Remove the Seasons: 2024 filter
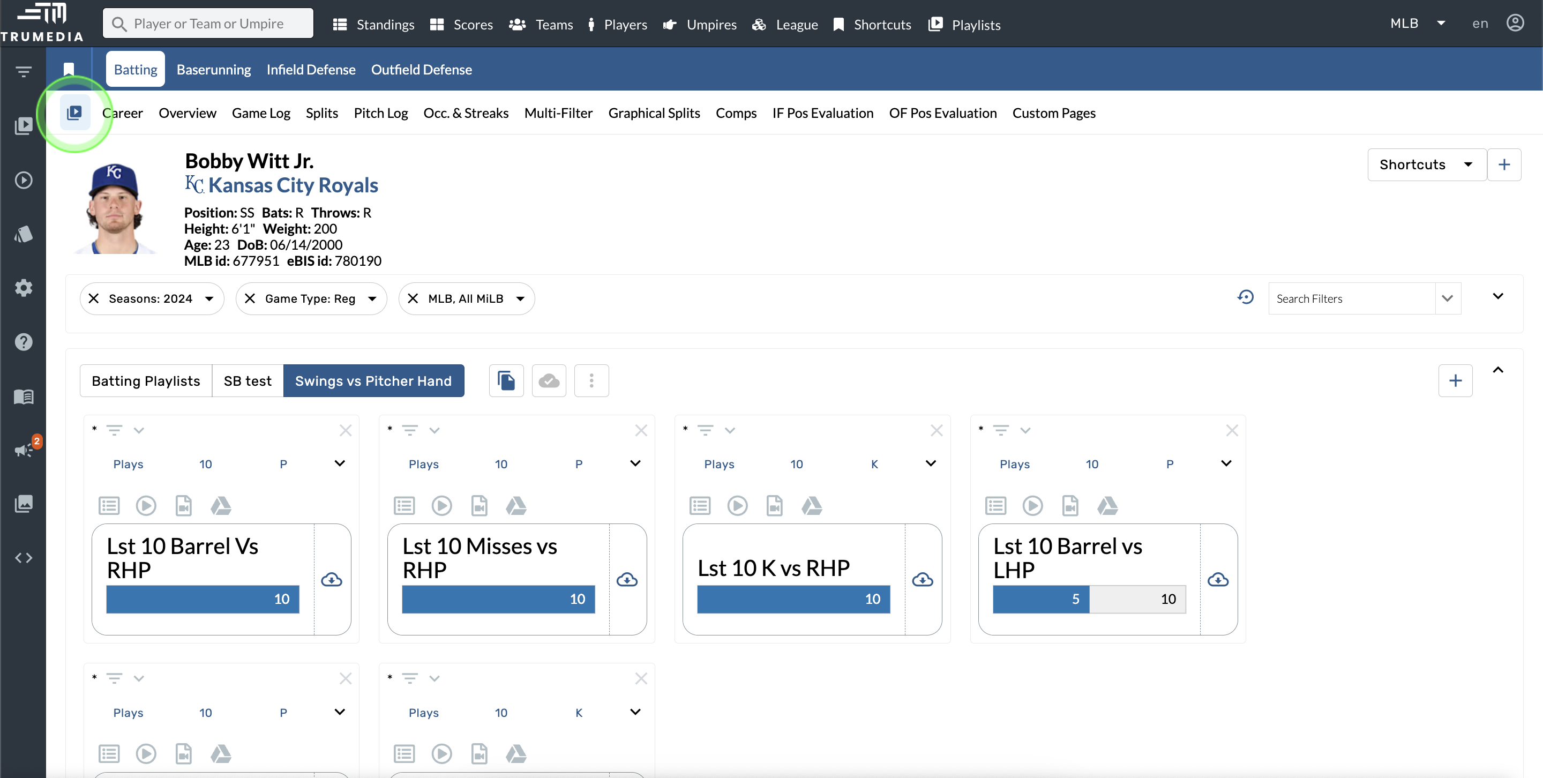The width and height of the screenshot is (1543, 778). point(94,298)
